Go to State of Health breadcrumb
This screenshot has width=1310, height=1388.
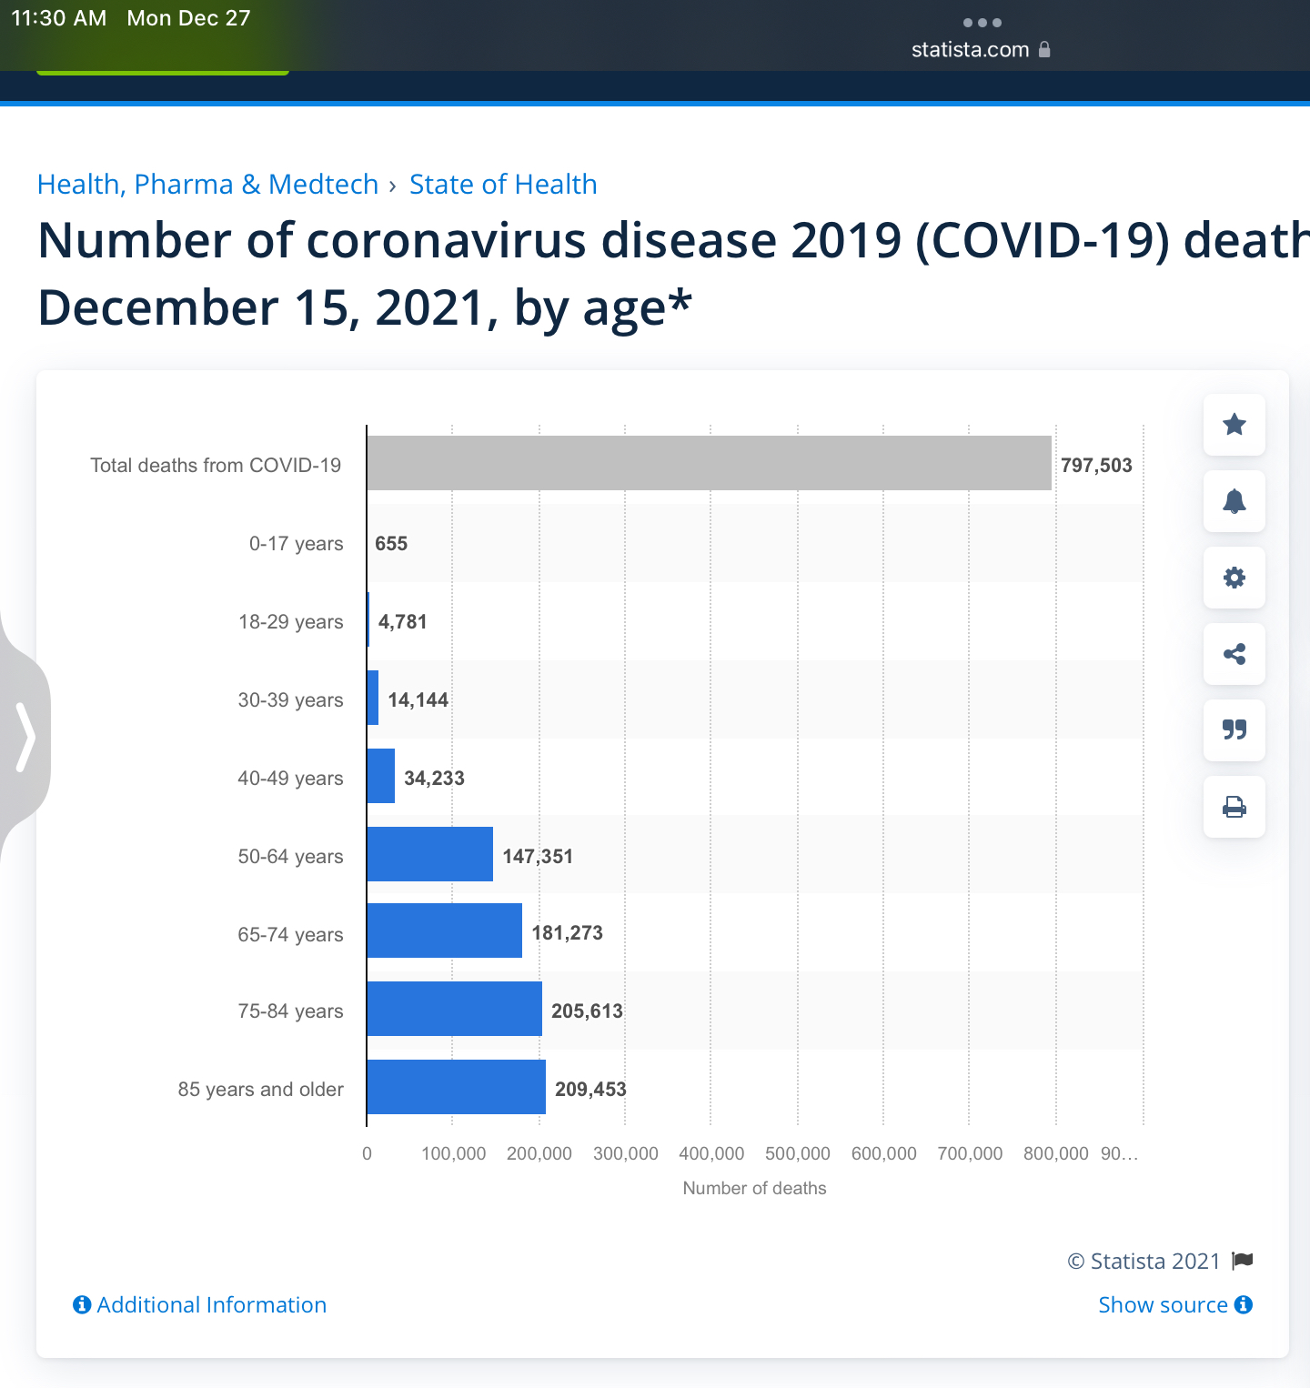tap(503, 185)
